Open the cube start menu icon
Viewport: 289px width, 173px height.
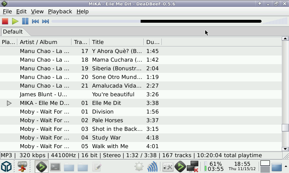(x=7, y=167)
